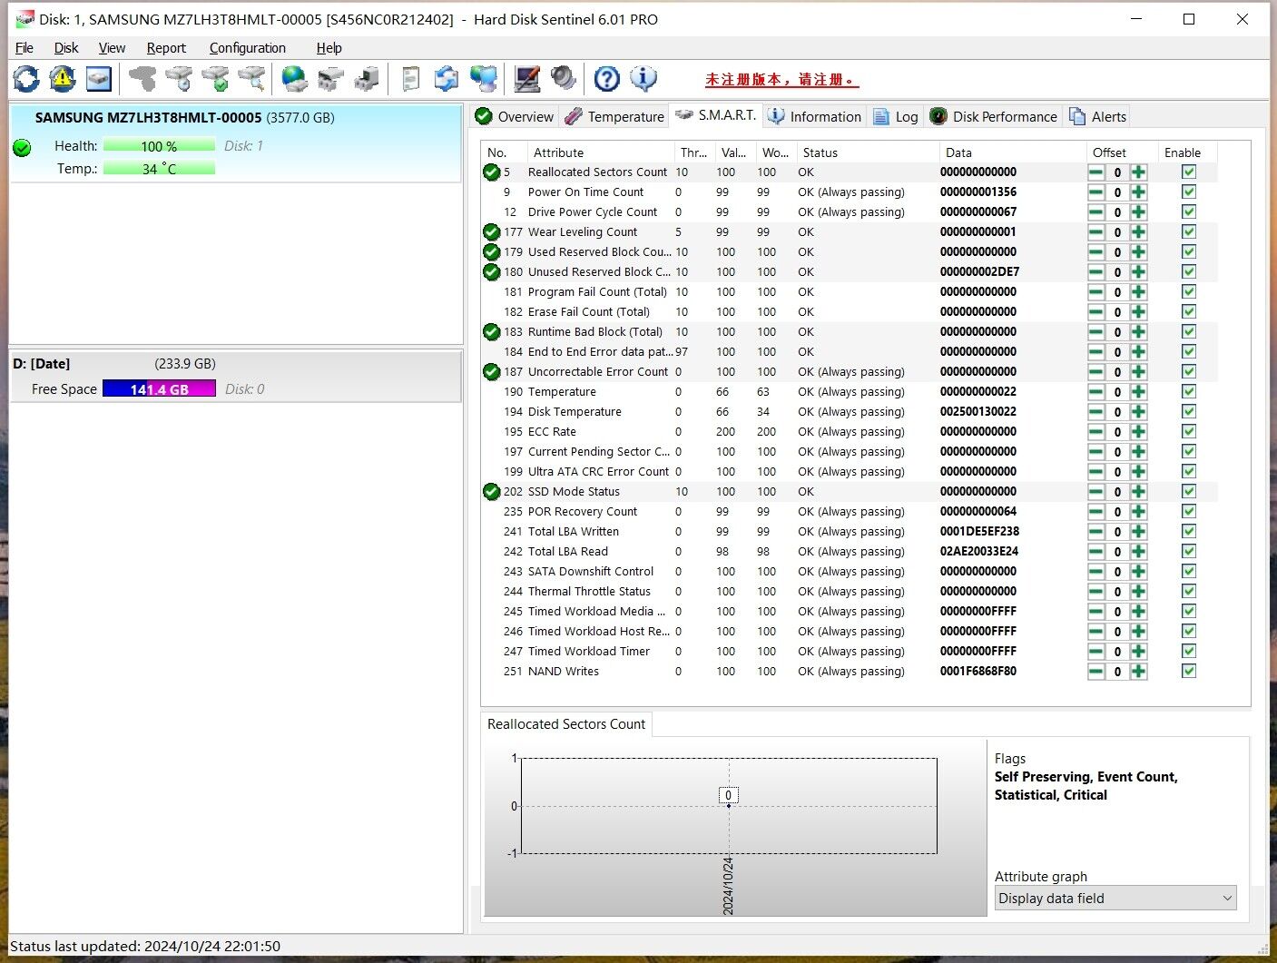Open help via blue question mark icon
Screen dimensions: 1277x963
[606, 79]
